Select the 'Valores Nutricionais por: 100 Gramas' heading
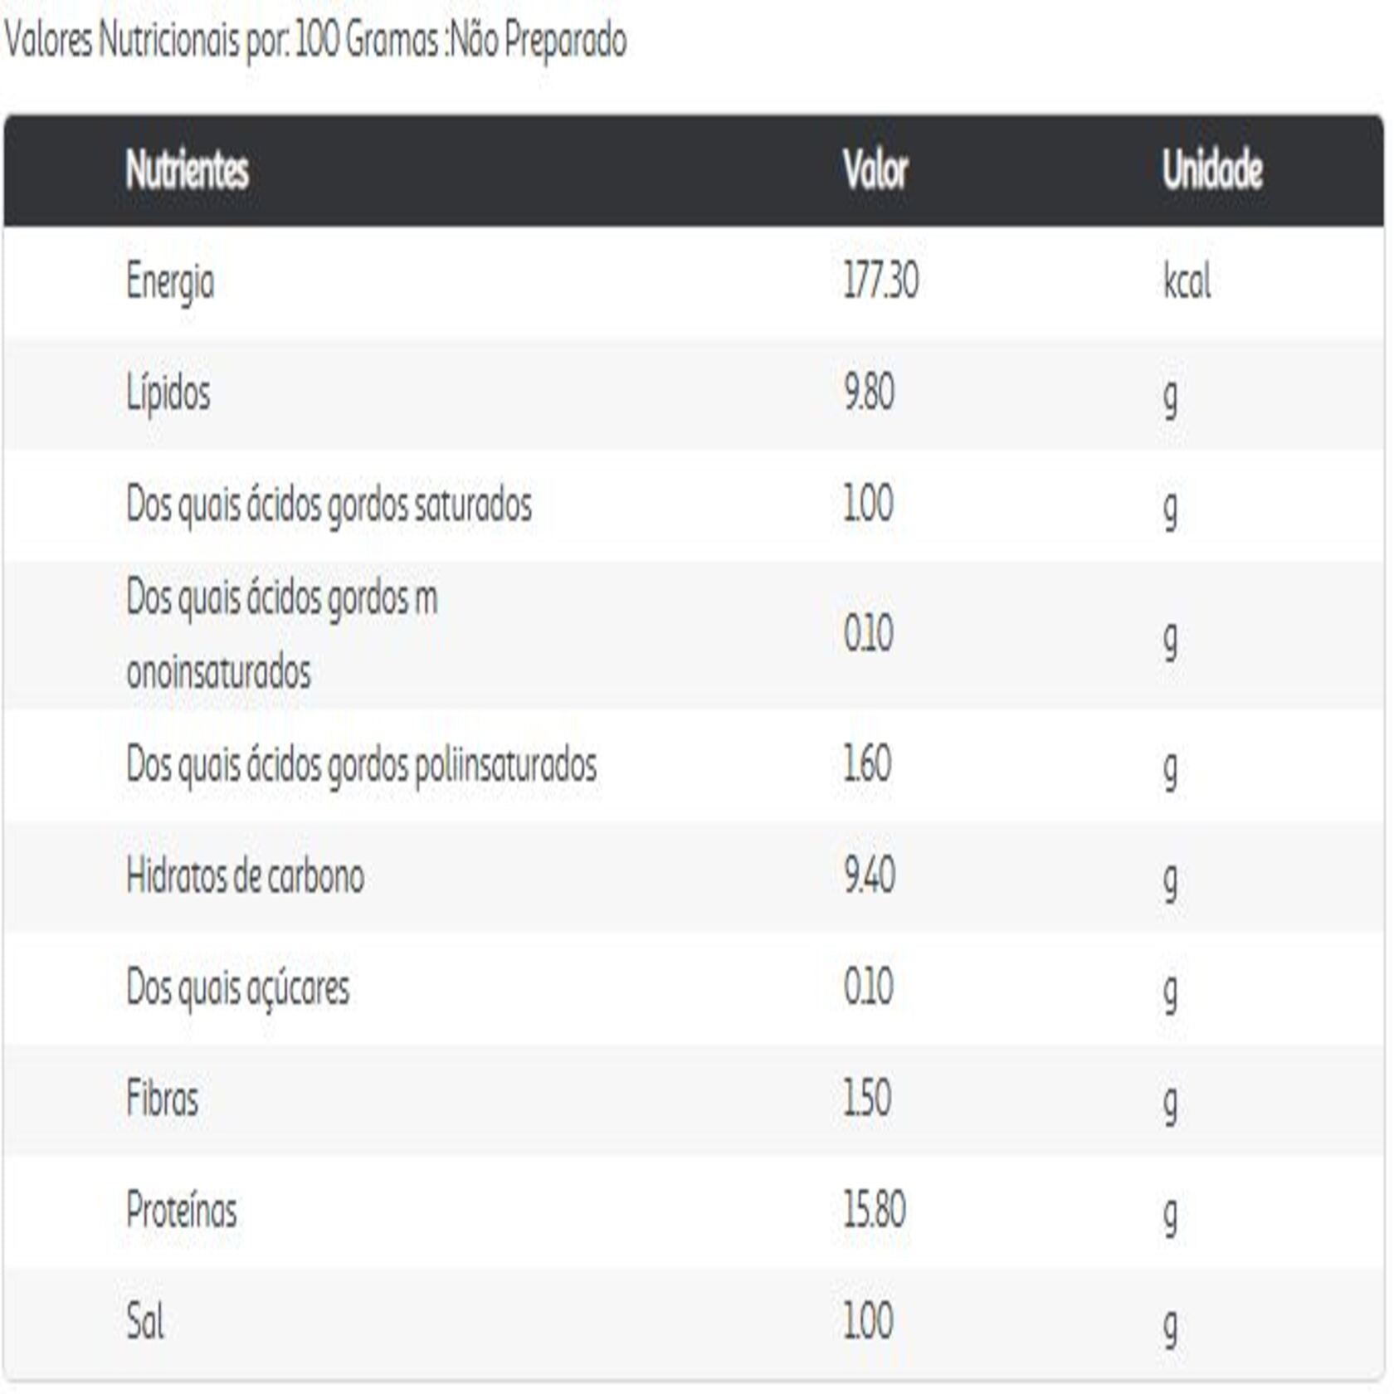 pyautogui.click(x=315, y=40)
